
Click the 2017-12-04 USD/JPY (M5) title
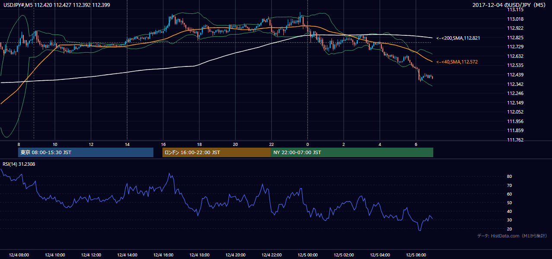point(510,5)
